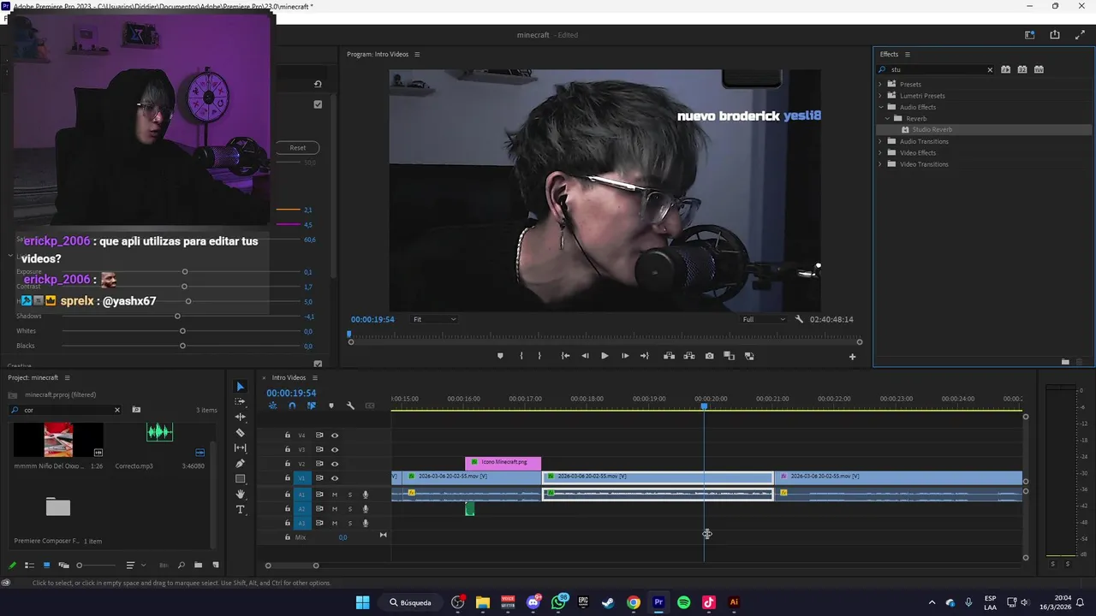Toggle V1 track output eye

pos(335,478)
